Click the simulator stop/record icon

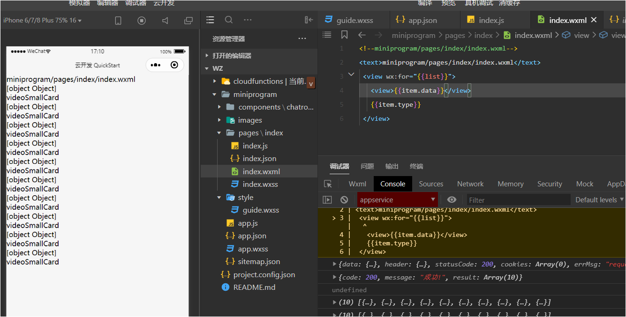[x=142, y=21]
